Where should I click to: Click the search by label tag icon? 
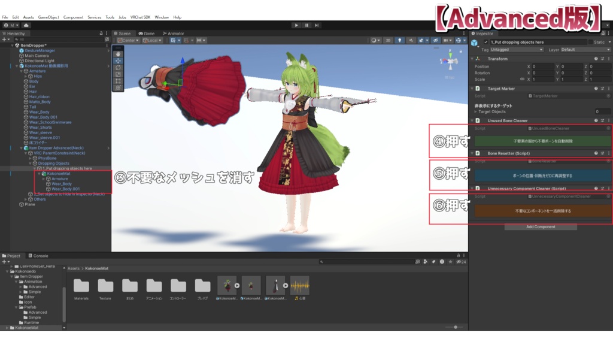pos(433,262)
